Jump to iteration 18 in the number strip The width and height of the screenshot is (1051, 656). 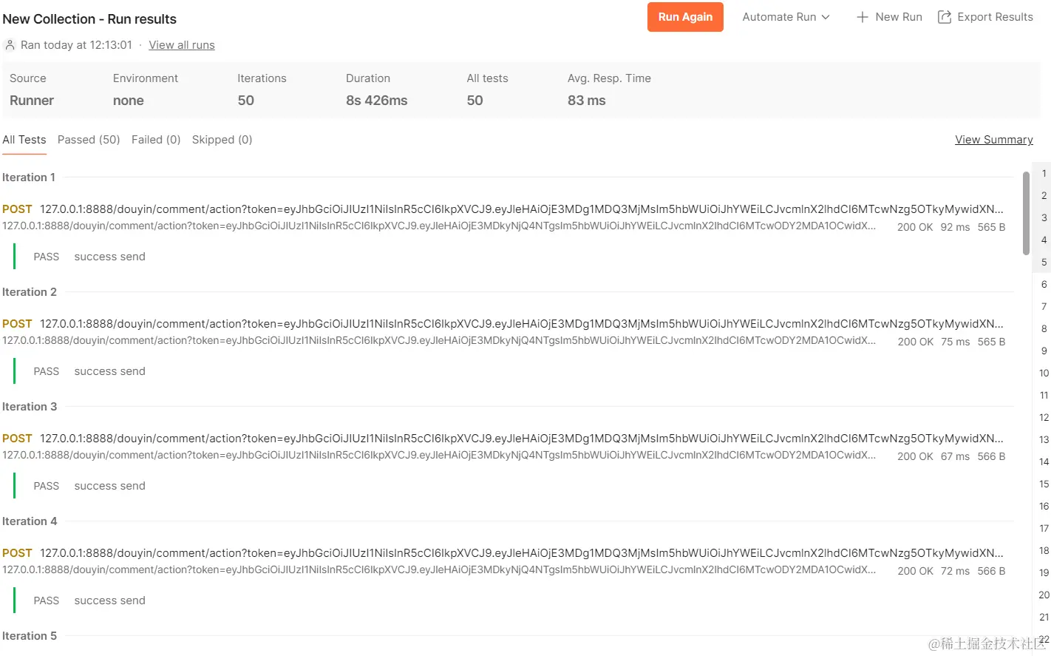(x=1044, y=551)
